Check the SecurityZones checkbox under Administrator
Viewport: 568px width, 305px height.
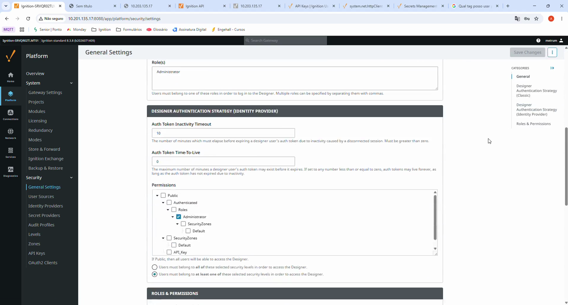pyautogui.click(x=183, y=224)
